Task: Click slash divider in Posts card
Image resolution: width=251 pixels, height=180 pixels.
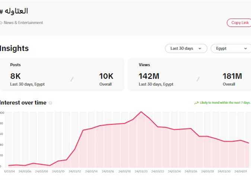Action: click(x=72, y=79)
